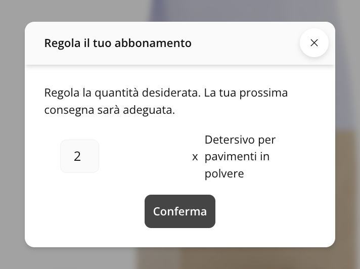Screen dimensions: 360x269
Task: Focus the quantity input showing 2
Action: pyautogui.click(x=79, y=156)
